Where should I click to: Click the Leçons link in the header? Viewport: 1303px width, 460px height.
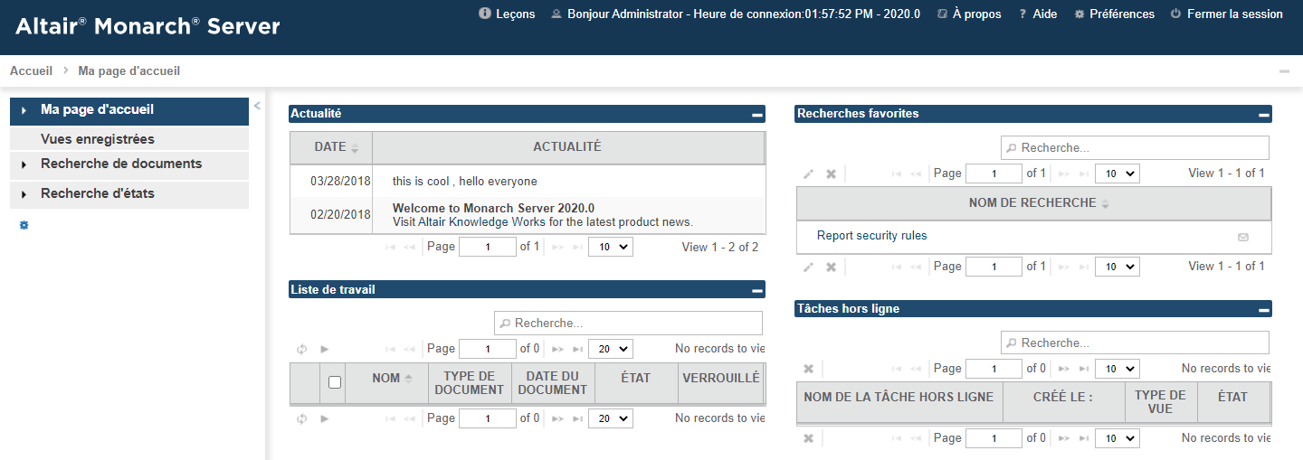click(x=516, y=14)
